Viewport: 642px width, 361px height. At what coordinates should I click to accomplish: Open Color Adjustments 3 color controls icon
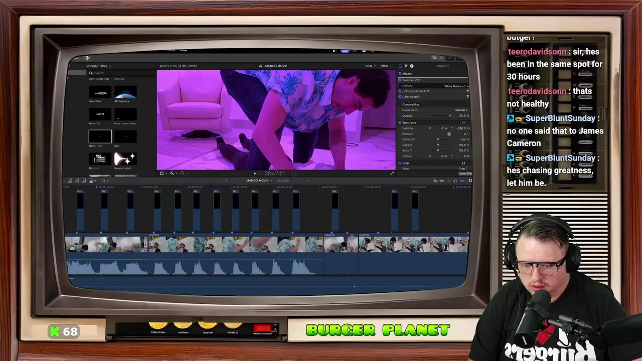tap(467, 91)
